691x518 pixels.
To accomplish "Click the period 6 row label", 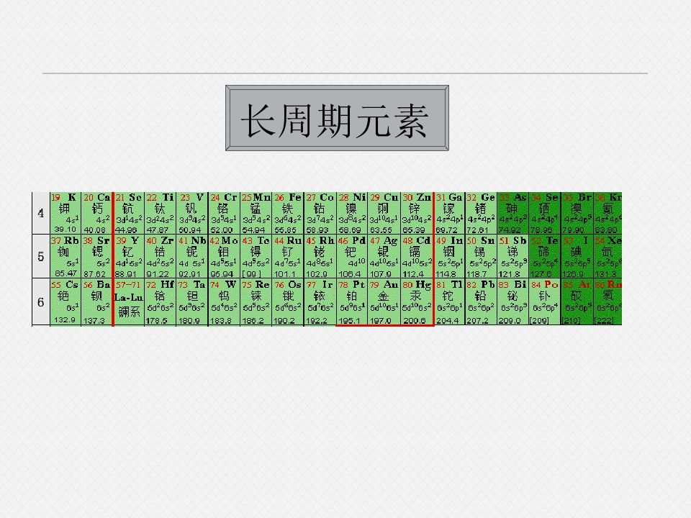I will pyautogui.click(x=41, y=302).
